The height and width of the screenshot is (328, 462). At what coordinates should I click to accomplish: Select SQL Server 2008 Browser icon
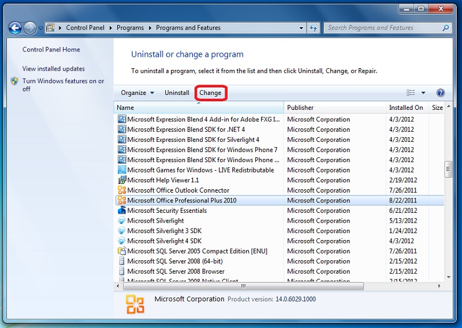coord(122,271)
